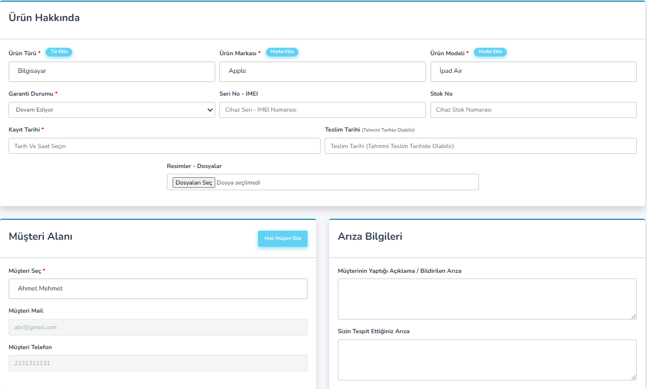Open the Müşteri Seç Ahmet Mehmet selector
Screen dimensions: 647x389
coord(158,289)
